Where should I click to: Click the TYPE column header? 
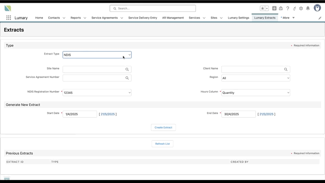click(x=55, y=162)
